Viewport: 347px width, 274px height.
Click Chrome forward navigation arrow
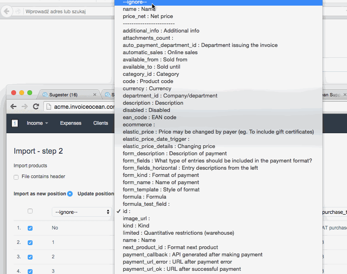pos(24,107)
